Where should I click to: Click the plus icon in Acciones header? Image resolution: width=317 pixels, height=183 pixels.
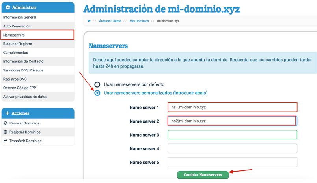(7, 113)
